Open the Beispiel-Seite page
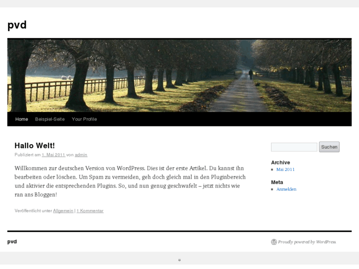The width and height of the screenshot is (359, 269). pyautogui.click(x=50, y=119)
